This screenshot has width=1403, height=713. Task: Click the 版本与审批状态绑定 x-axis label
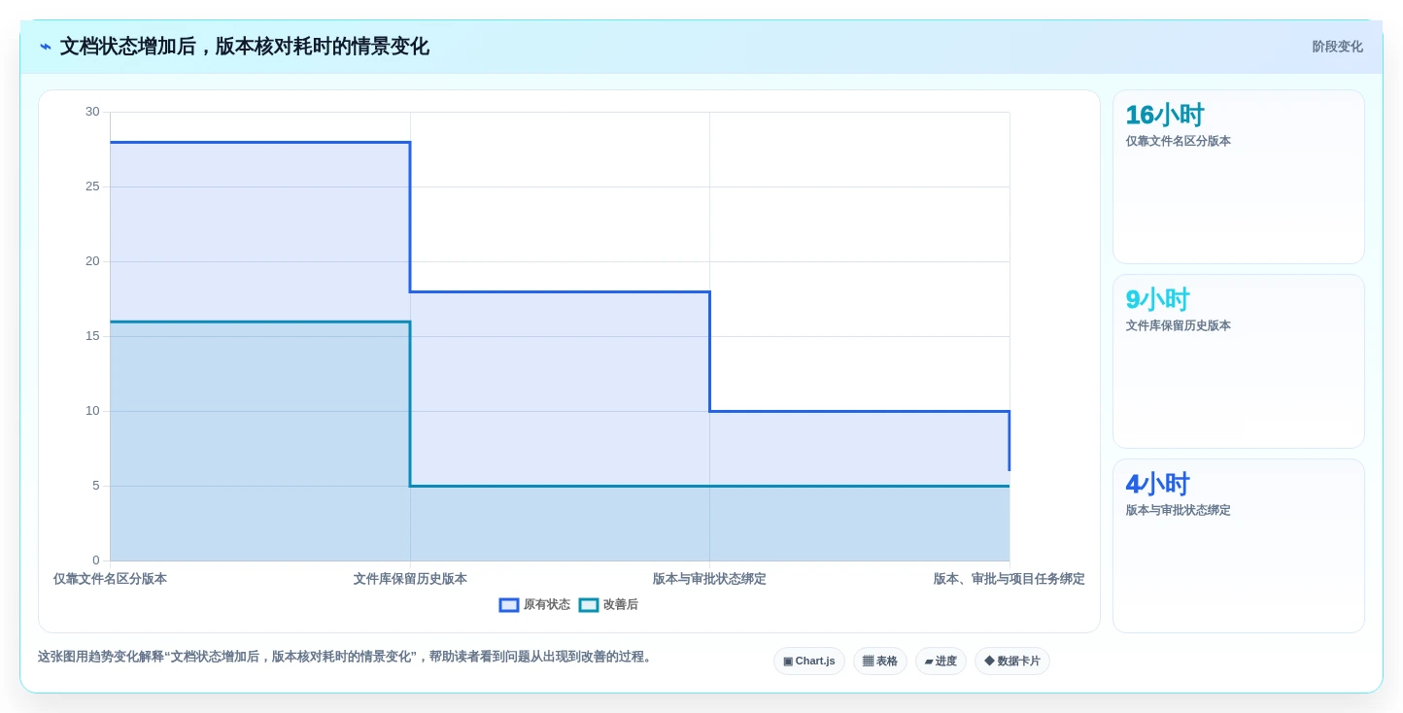tap(709, 579)
